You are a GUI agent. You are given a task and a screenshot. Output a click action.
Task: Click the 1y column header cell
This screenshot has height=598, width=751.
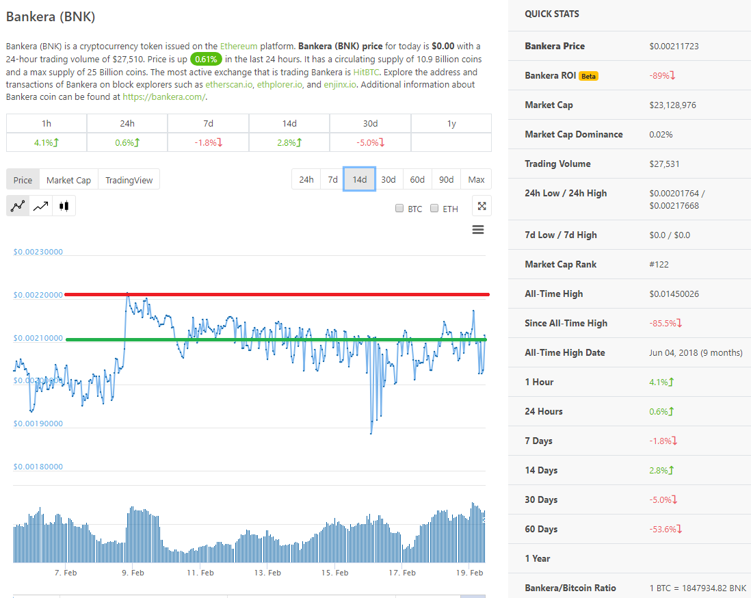point(451,123)
